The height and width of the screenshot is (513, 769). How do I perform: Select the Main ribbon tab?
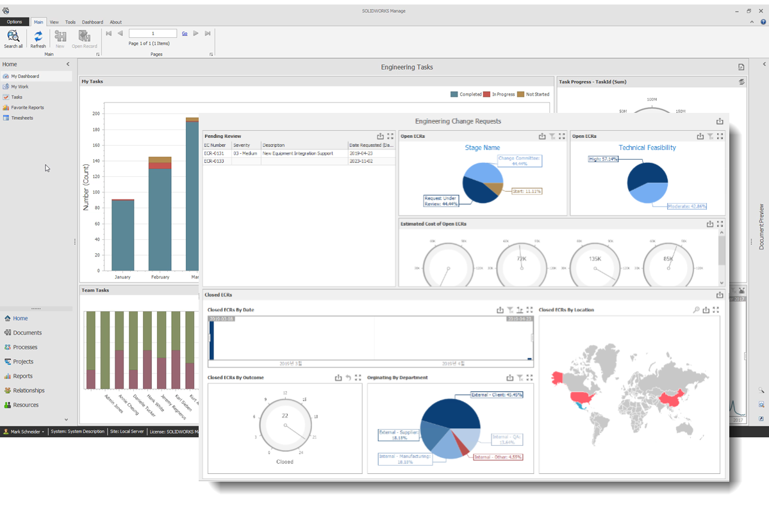pyautogui.click(x=38, y=22)
